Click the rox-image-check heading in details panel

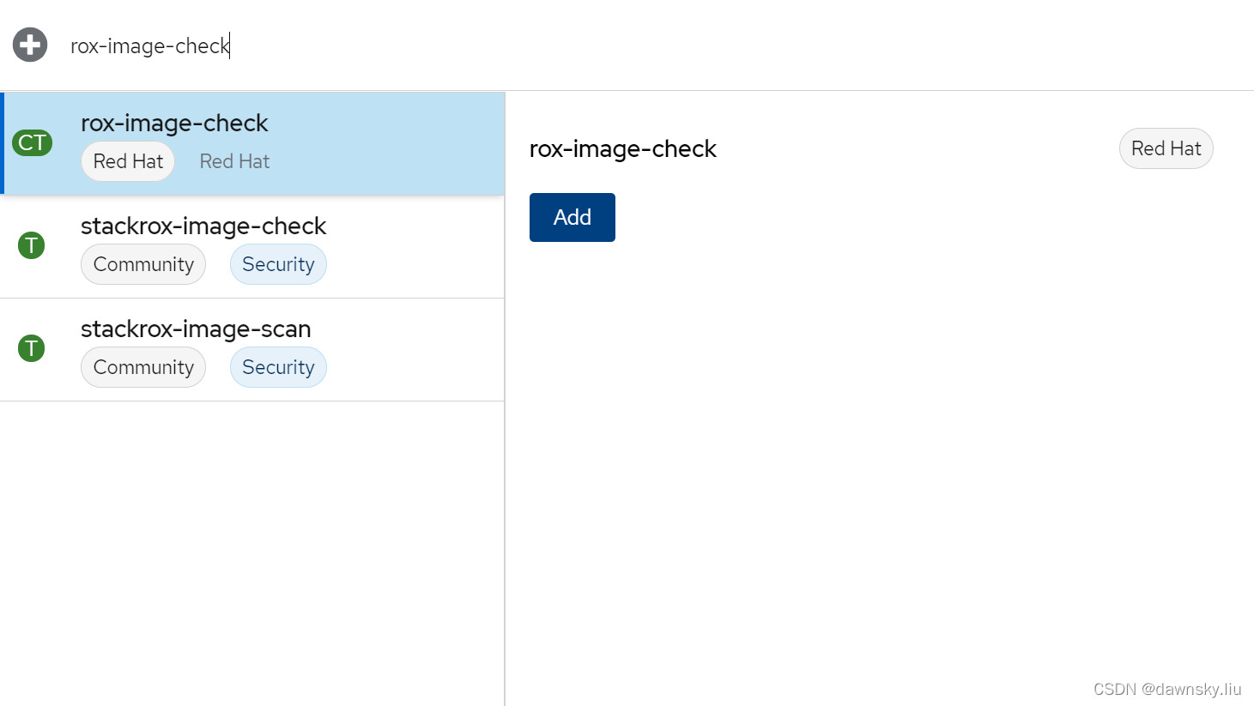623,149
